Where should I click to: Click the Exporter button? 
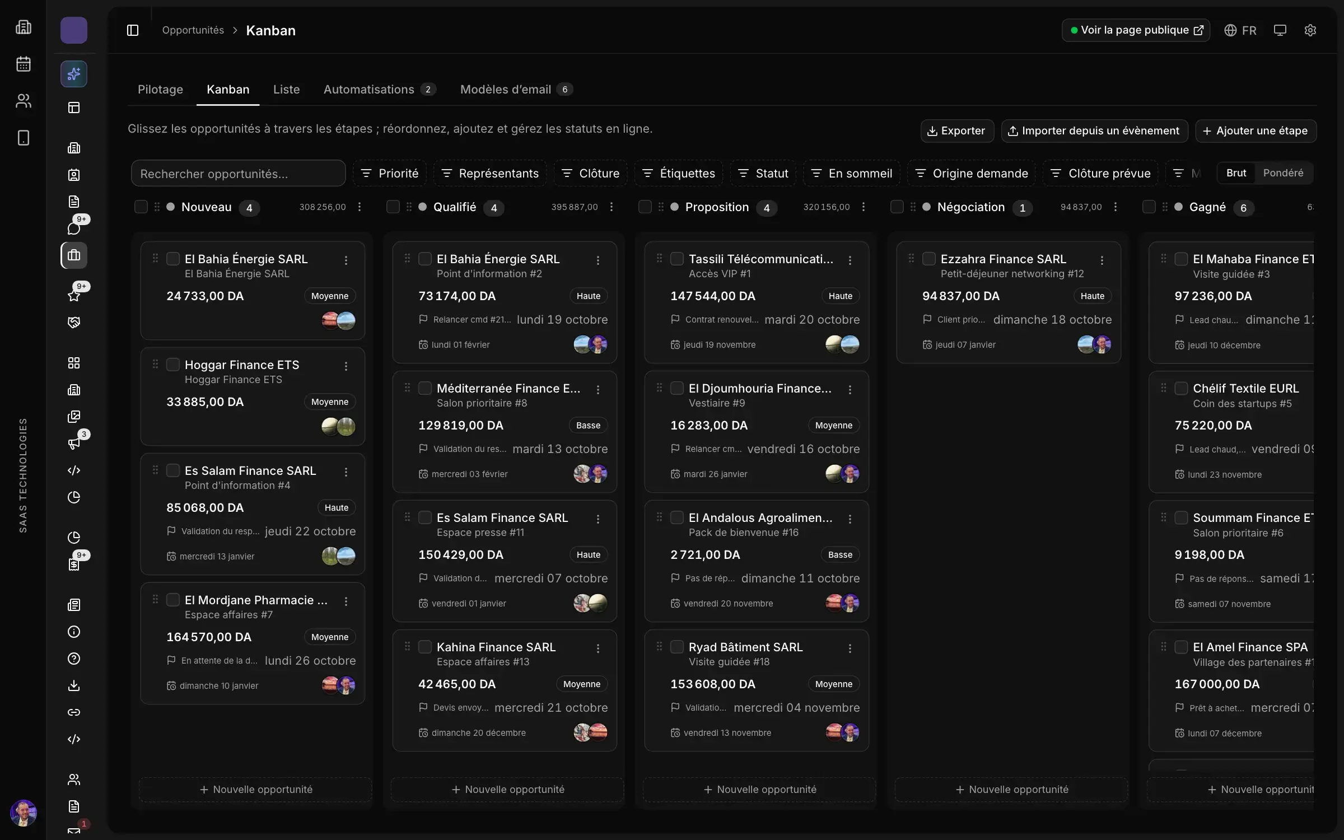click(957, 131)
